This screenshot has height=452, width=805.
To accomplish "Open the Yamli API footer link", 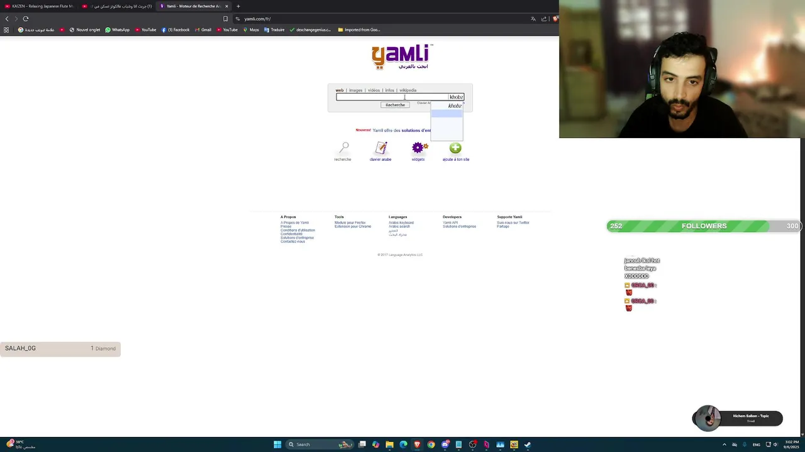I will 450,223.
